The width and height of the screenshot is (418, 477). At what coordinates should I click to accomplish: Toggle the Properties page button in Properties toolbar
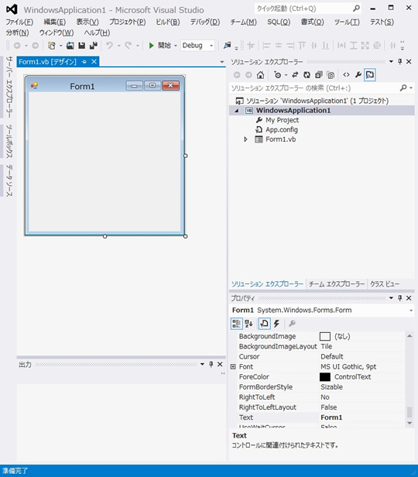(x=264, y=324)
